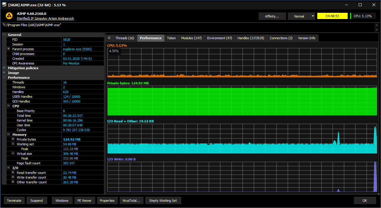Open the Version Info tab

(307, 38)
